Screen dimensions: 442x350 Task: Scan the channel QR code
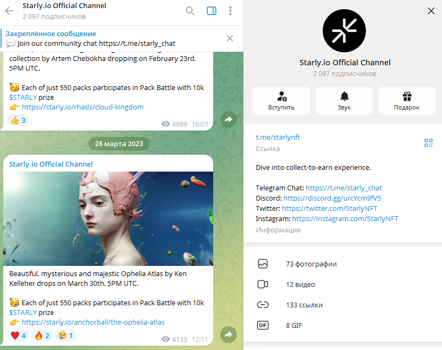[429, 143]
